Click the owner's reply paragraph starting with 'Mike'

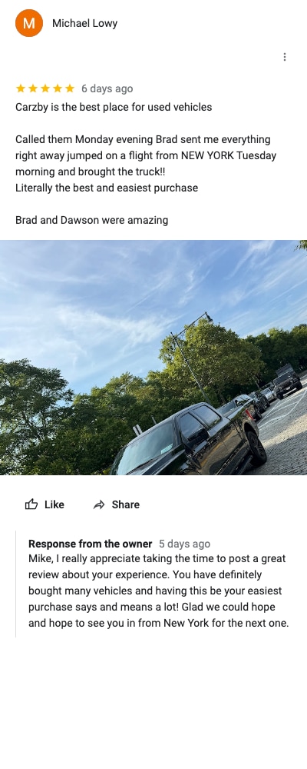coord(159,591)
